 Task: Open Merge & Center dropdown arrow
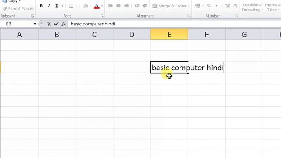189,6
